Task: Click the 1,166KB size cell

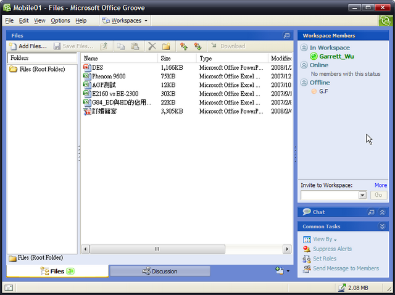Action: (172, 67)
